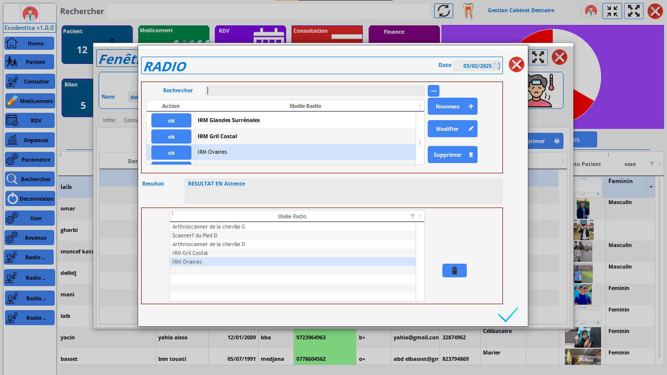Expand the chevron in upper libelle Radio header
Screen dimensions: 667x375
click(420, 106)
